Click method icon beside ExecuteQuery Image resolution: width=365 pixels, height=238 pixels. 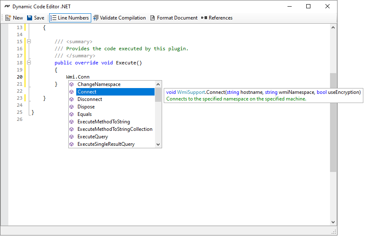[x=72, y=137]
